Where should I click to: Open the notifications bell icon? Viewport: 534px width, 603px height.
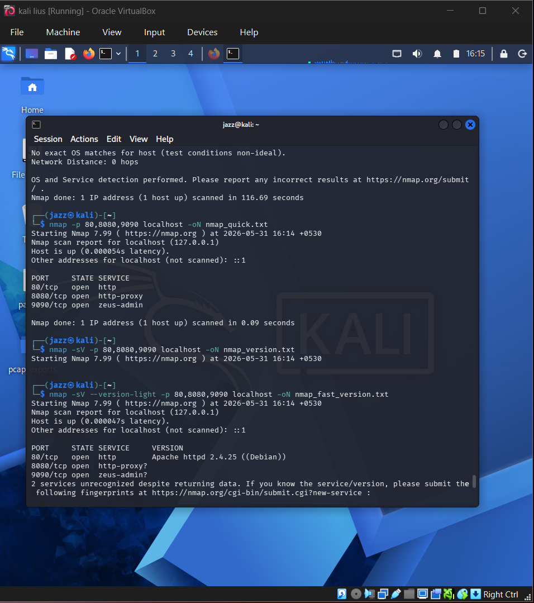pyautogui.click(x=437, y=54)
